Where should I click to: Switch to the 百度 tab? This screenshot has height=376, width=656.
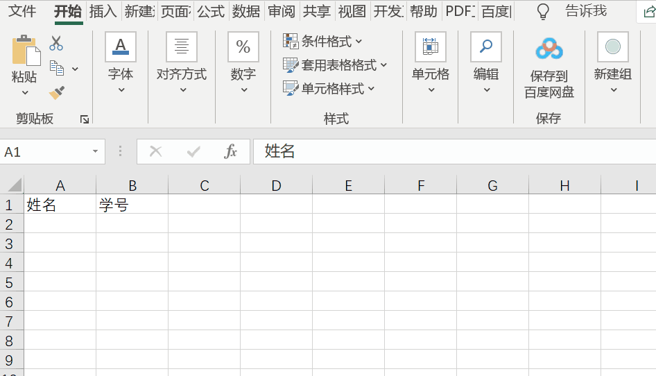[x=497, y=11]
